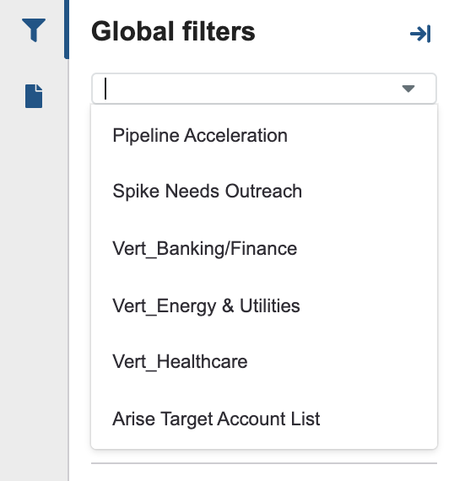Choose Vert_Healthcare from filter options
Screen dimensions: 454x481
(x=264, y=361)
